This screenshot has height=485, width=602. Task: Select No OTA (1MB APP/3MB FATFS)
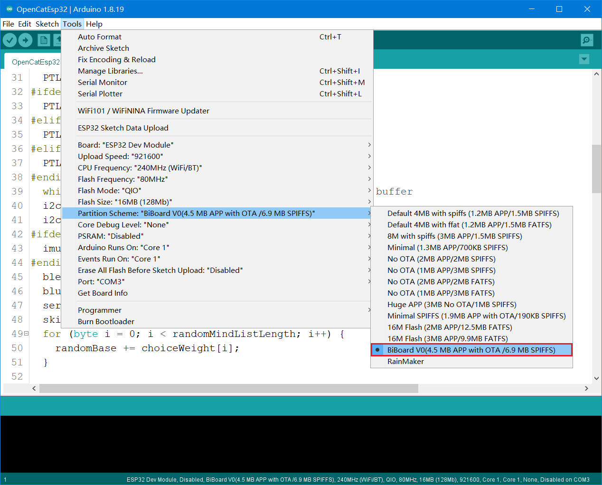tap(471, 293)
